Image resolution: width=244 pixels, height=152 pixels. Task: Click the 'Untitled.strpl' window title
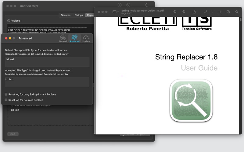pos(29,6)
